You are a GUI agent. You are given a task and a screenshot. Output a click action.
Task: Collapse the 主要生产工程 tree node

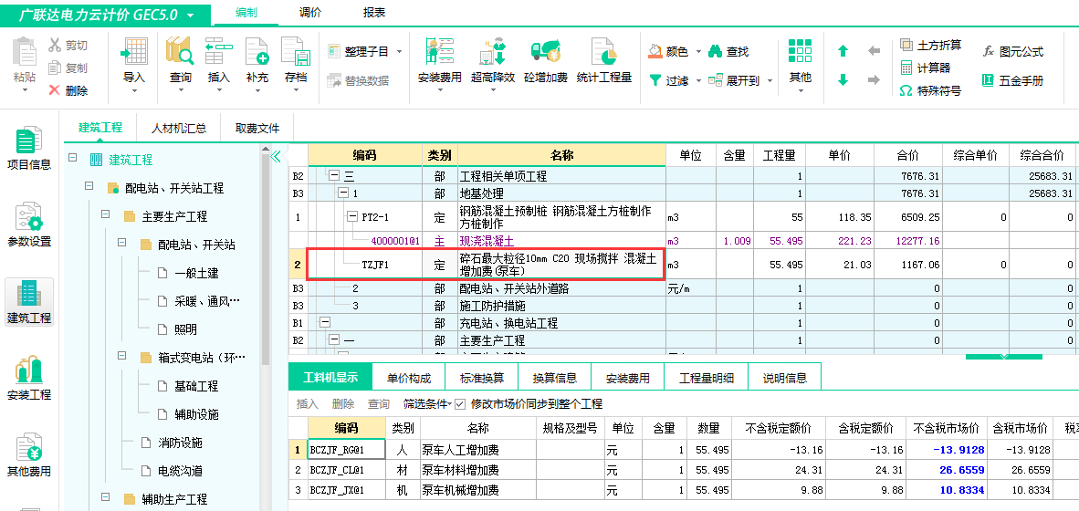coord(107,216)
